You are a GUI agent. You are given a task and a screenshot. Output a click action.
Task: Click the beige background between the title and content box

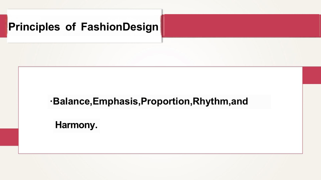160,54
